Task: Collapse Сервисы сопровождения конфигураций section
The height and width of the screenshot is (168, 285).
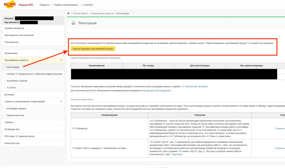Action: point(61,102)
